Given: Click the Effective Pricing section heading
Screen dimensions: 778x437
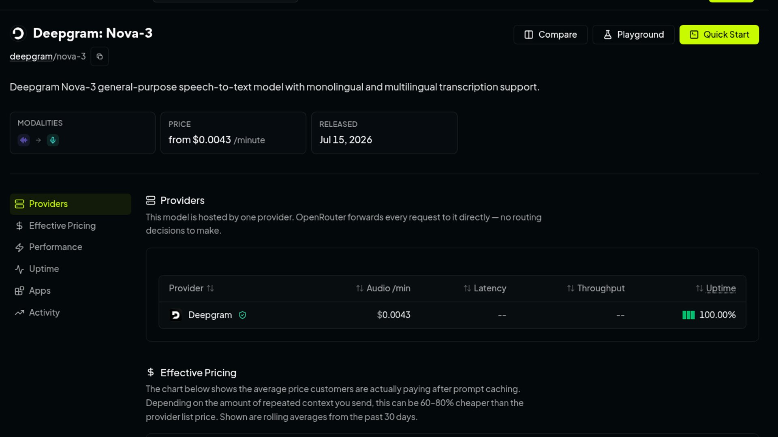Looking at the screenshot, I should click(x=198, y=373).
